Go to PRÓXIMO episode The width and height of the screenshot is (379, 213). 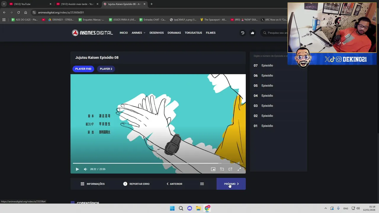click(231, 184)
